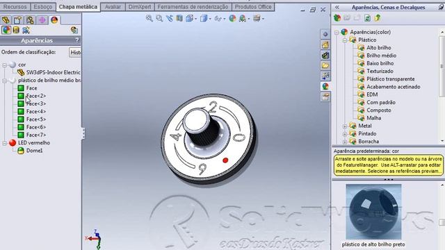
Task: Click the view appearances ball icon
Action: pos(6,30)
